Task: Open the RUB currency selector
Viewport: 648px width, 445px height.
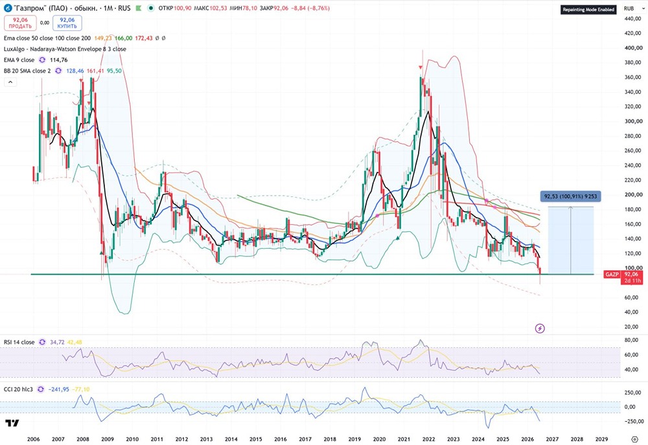Action: coord(629,8)
